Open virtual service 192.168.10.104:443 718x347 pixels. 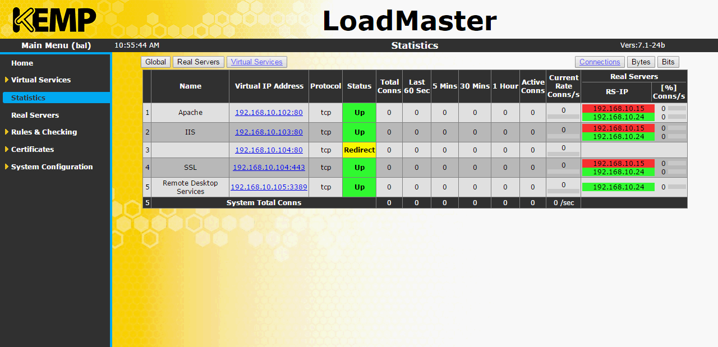point(269,168)
